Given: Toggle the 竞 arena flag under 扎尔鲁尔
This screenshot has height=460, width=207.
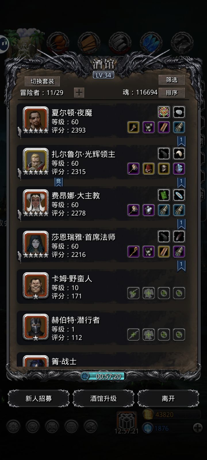Looking at the screenshot, I should 59,182.
